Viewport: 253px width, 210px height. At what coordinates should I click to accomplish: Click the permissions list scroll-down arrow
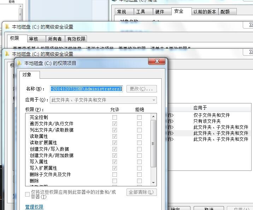coord(153,182)
